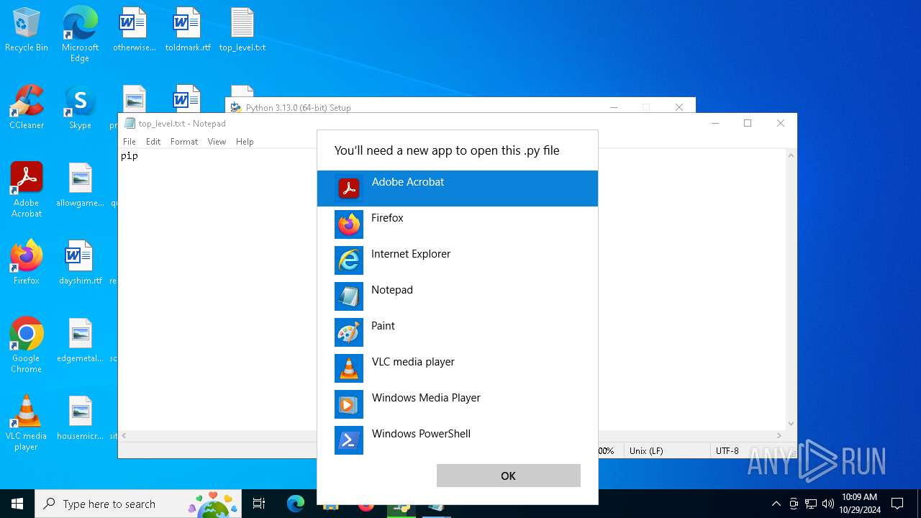This screenshot has width=921, height=518.
Task: Show hidden system tray icons
Action: point(776,504)
